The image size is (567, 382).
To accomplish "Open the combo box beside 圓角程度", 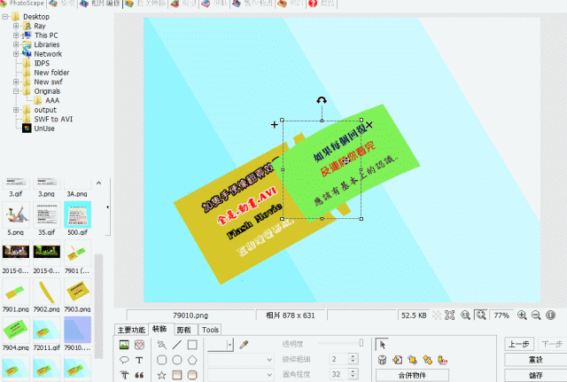I will click(x=240, y=375).
